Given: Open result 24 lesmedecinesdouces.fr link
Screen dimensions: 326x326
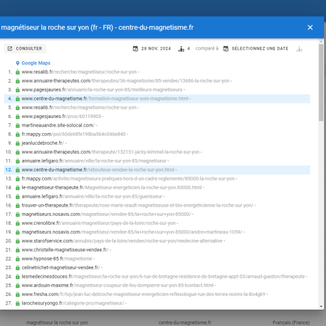Looking at the screenshot, I should click(x=163, y=277).
